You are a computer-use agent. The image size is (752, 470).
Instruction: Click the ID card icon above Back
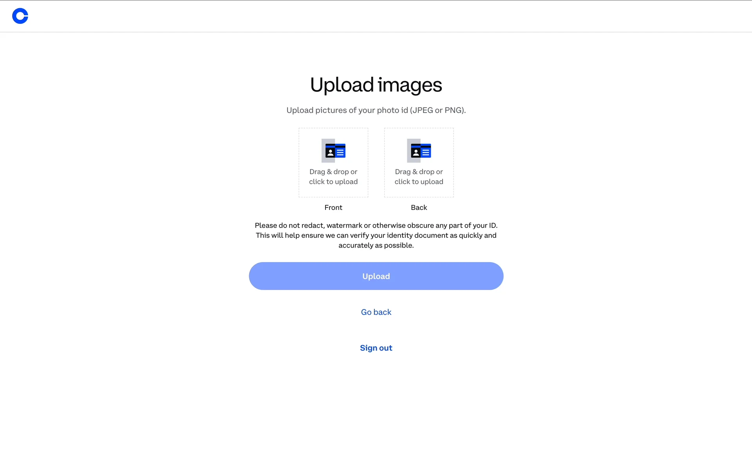point(419,151)
